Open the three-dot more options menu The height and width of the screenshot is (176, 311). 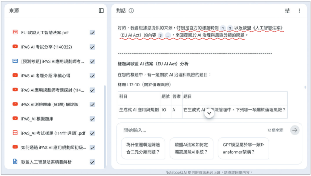click(x=299, y=11)
